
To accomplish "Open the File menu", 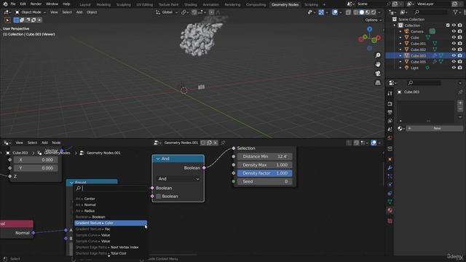I will coord(13,4).
